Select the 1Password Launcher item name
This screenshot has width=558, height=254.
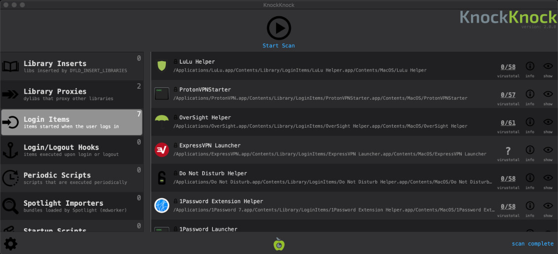(x=208, y=229)
